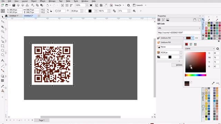Open the File menu
Image resolution: width=221 pixels, height=124 pixels.
point(3,1)
